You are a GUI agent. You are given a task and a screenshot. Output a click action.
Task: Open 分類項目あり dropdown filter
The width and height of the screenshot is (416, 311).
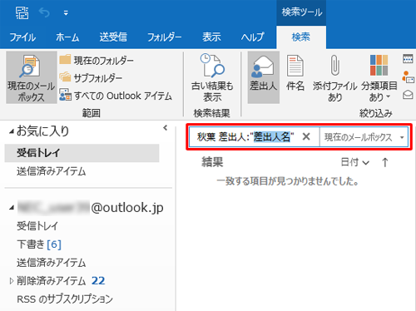379,78
